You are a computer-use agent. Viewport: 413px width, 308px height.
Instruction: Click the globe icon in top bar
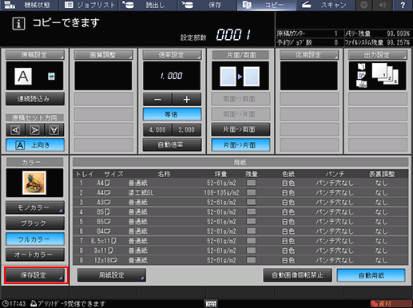point(363,5)
